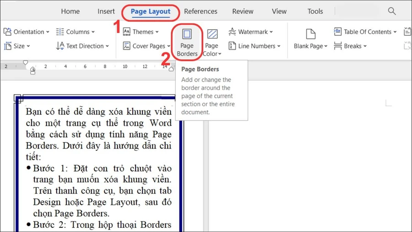Select the Page Layout tab
This screenshot has width=412, height=232.
(x=151, y=11)
